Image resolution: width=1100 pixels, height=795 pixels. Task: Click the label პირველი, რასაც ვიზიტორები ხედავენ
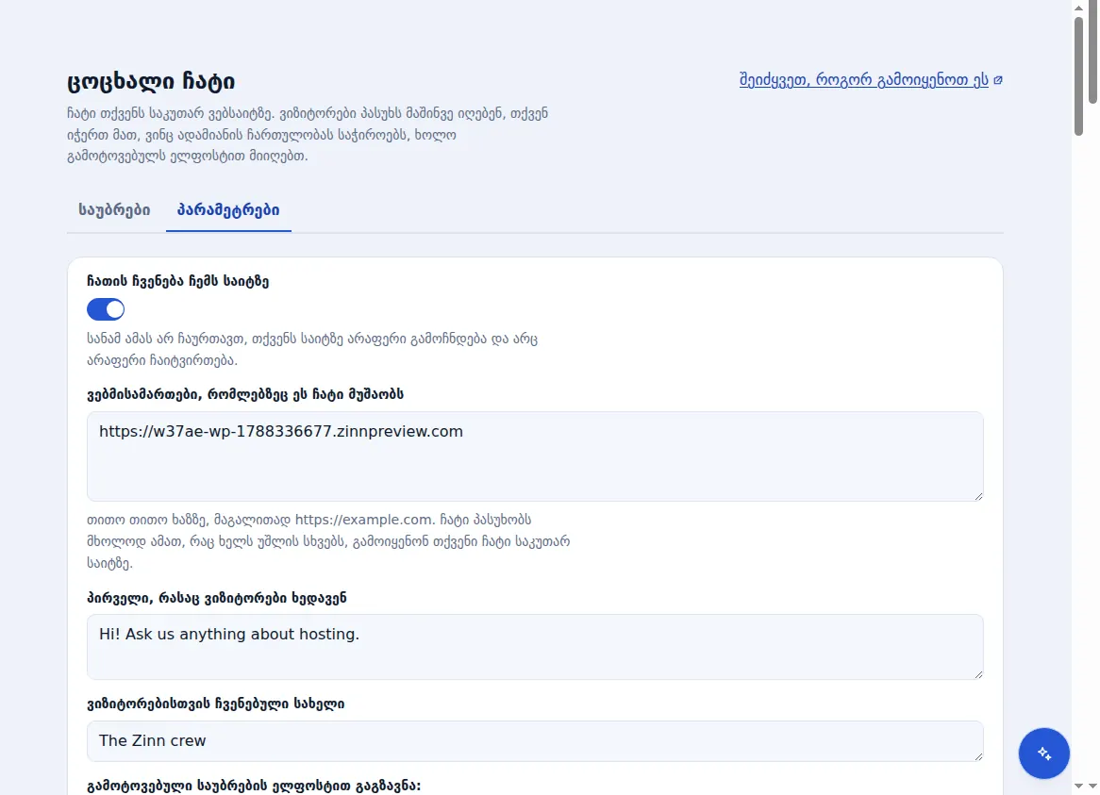pos(217,598)
